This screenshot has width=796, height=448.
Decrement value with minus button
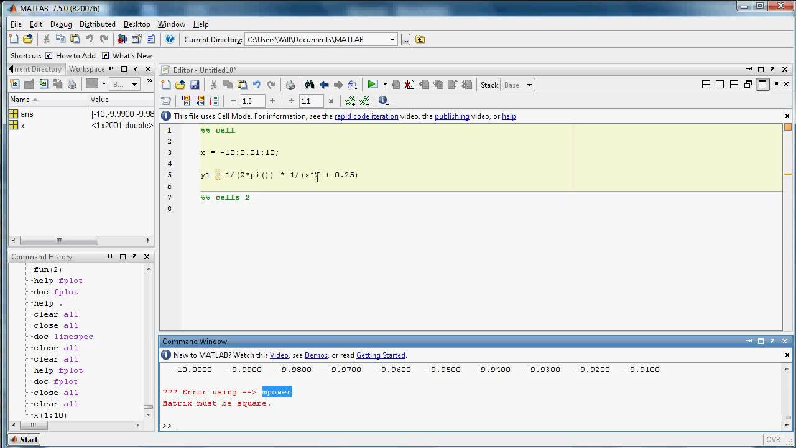(233, 101)
